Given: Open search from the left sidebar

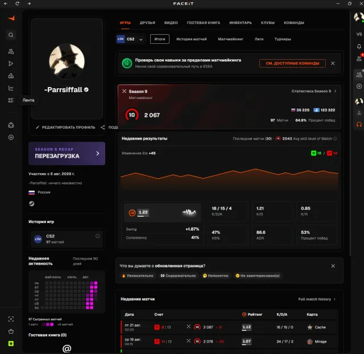Looking at the screenshot, I should click(11, 35).
